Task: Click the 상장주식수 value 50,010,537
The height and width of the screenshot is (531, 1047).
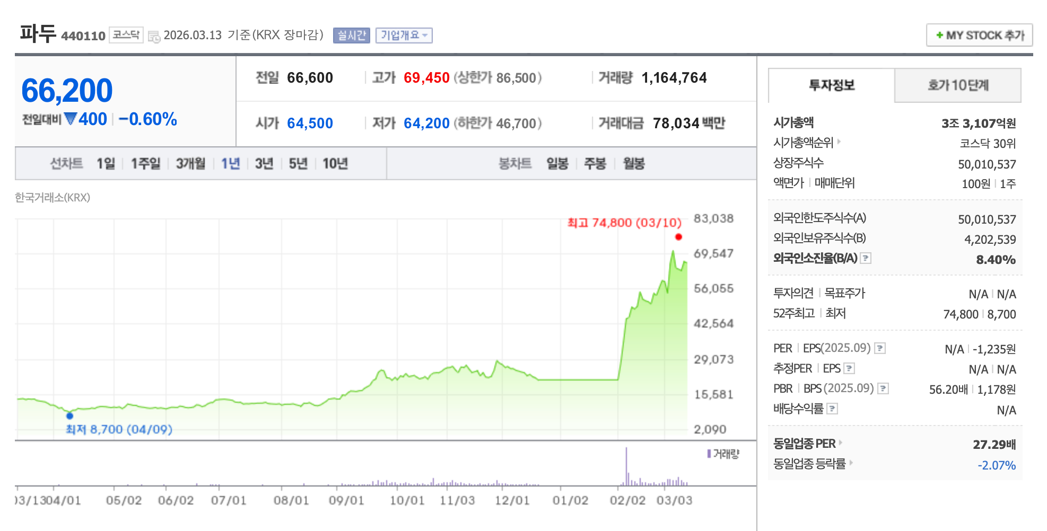Action: [987, 164]
